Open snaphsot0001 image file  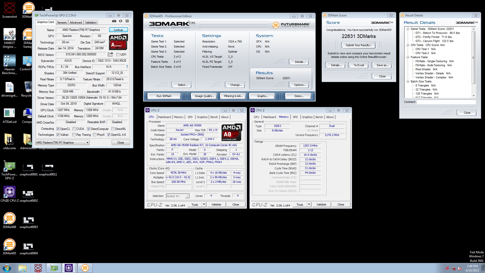(x=29, y=170)
